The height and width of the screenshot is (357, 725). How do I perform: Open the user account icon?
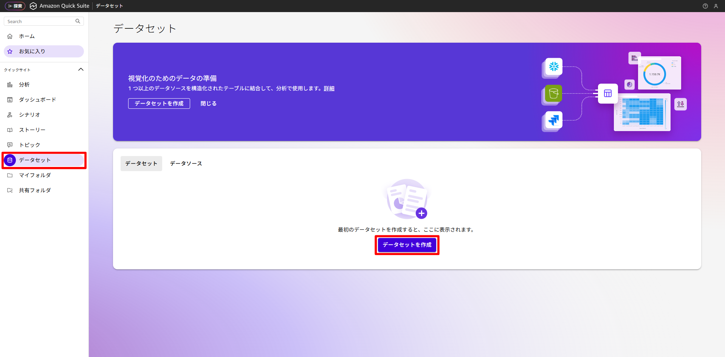[x=716, y=6]
